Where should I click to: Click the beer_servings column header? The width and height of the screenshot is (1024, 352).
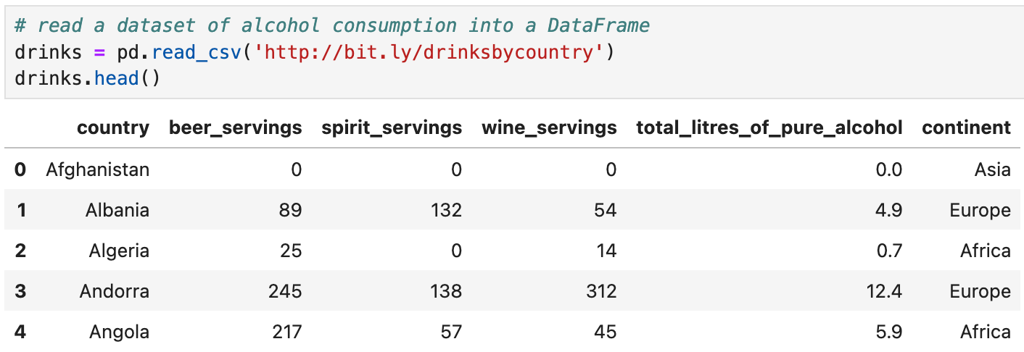tap(235, 128)
